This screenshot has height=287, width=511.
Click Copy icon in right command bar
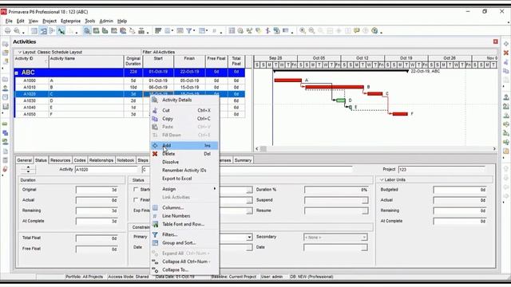506,71
